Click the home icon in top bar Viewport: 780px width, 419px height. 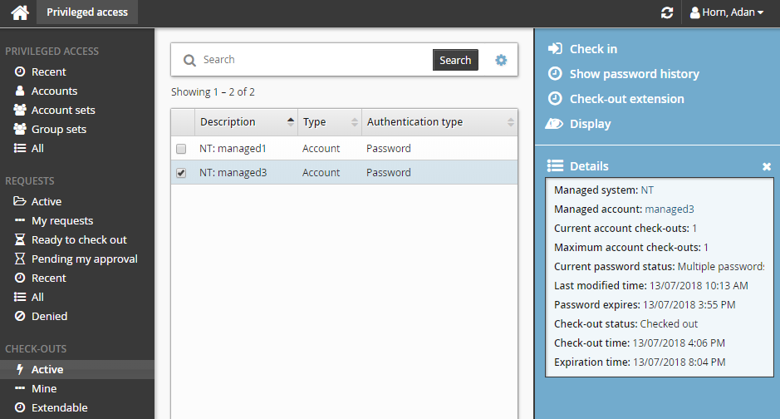19,12
